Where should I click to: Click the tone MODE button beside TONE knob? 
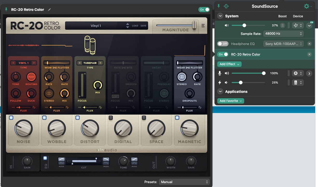point(134,161)
